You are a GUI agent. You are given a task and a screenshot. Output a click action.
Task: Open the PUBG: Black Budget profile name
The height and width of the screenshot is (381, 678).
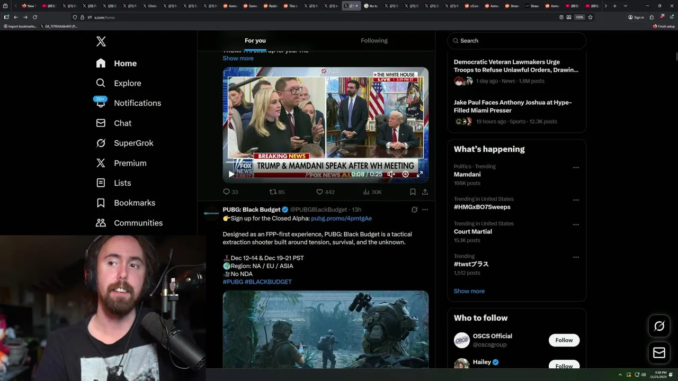[252, 210]
